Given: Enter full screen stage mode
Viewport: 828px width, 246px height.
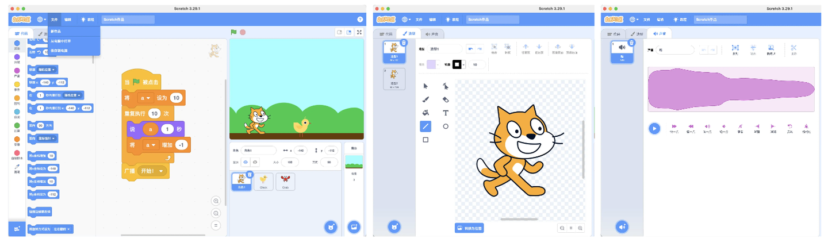Looking at the screenshot, I should click(359, 32).
